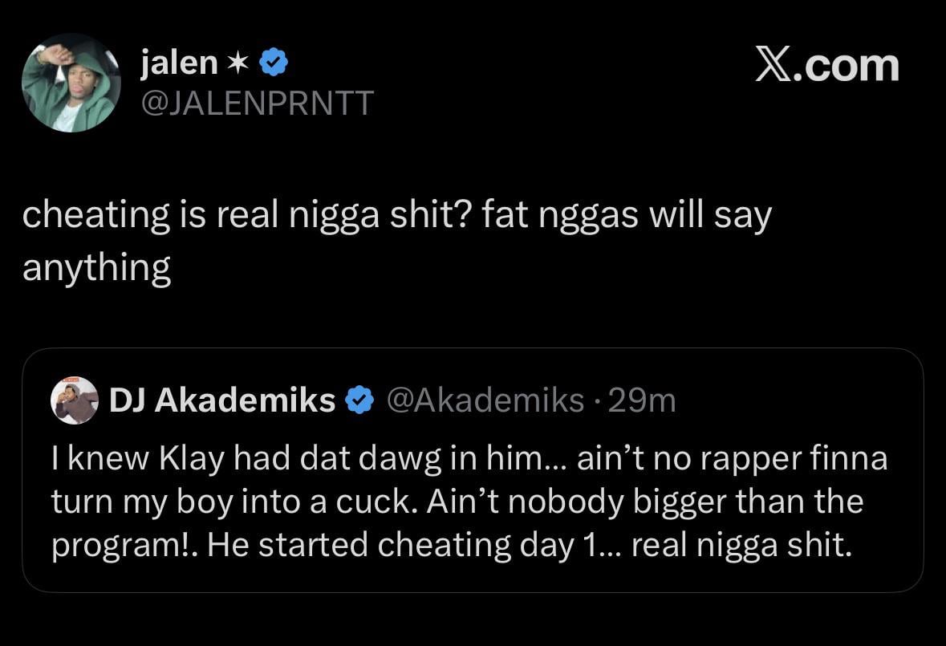
Task: Open the 29m timestamp of quoted post
Action: (x=643, y=400)
